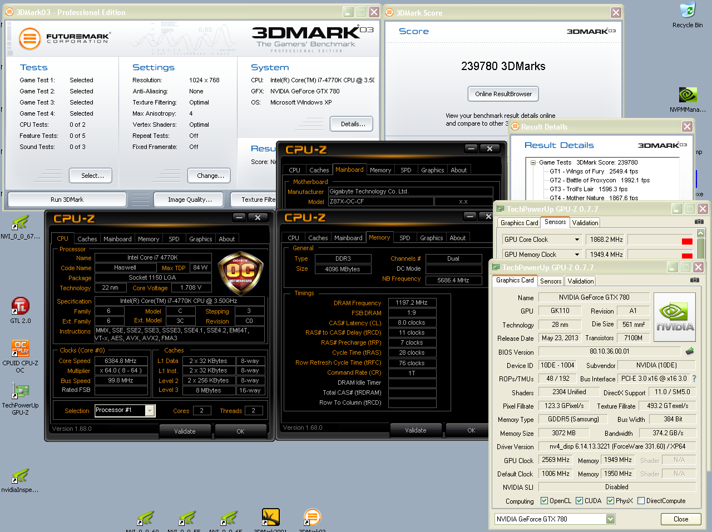Click the Close button in GPU-Z
Screen dimensions: 712x532
click(x=681, y=519)
